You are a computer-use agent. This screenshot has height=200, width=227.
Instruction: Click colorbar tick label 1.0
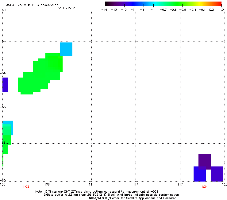[221, 10]
